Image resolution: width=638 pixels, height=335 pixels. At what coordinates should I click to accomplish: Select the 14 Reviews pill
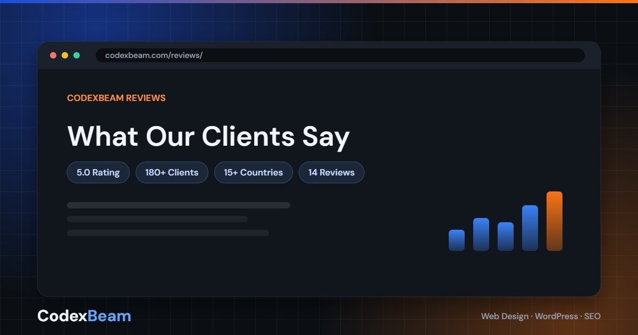[331, 172]
